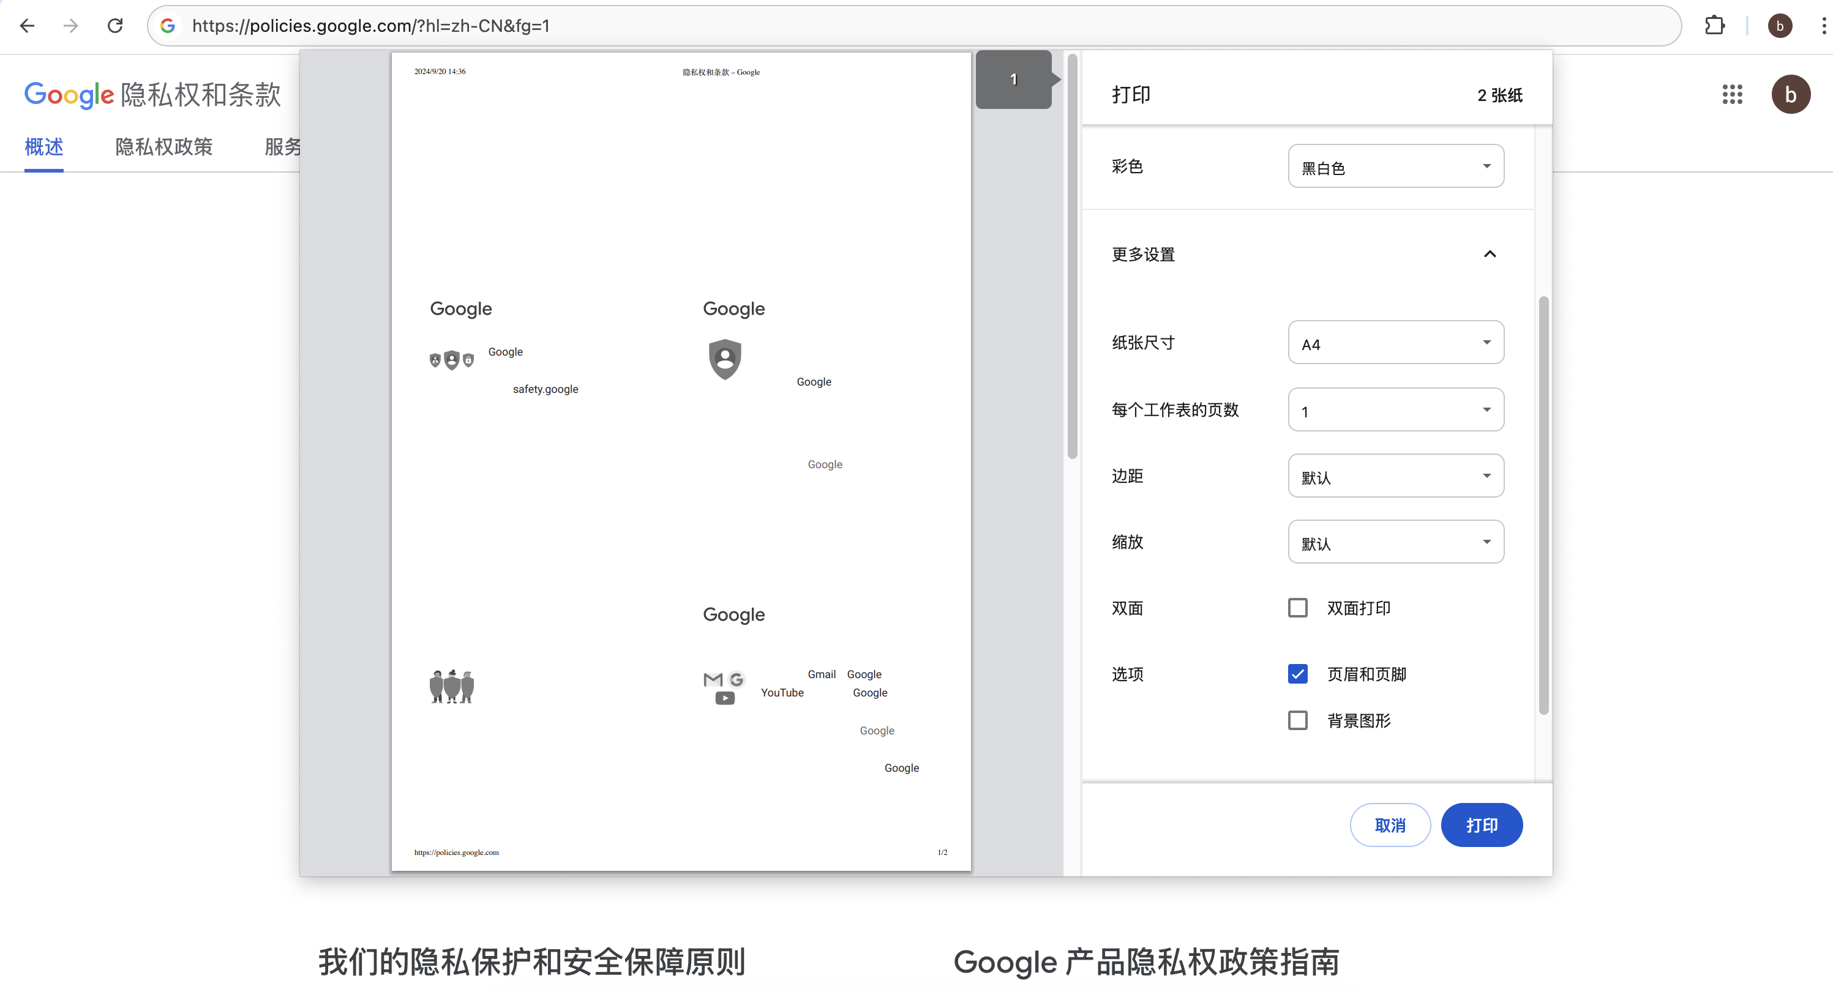
Task: Open the 纸张尺寸 dropdown showing A4
Action: click(x=1395, y=343)
